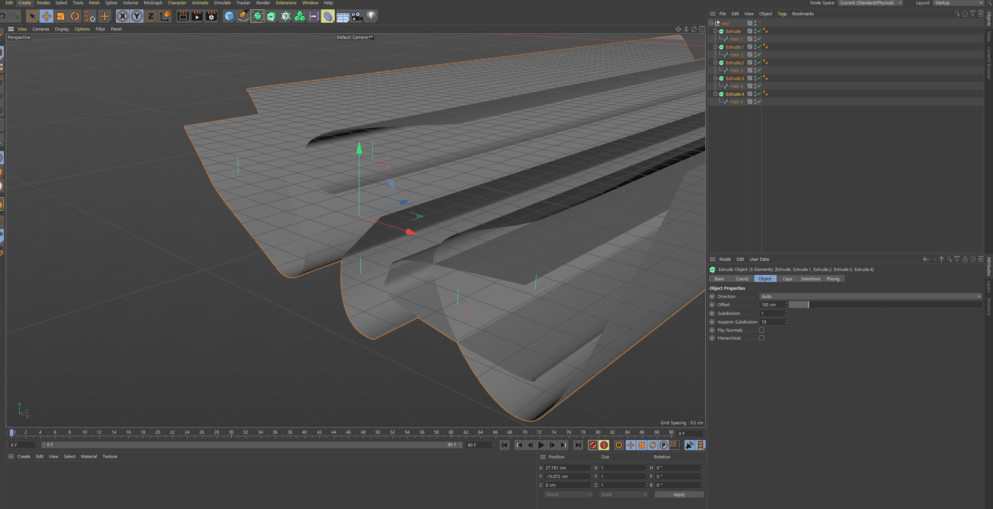The height and width of the screenshot is (509, 993).
Task: Click the Floor environment icon
Action: coord(343,16)
